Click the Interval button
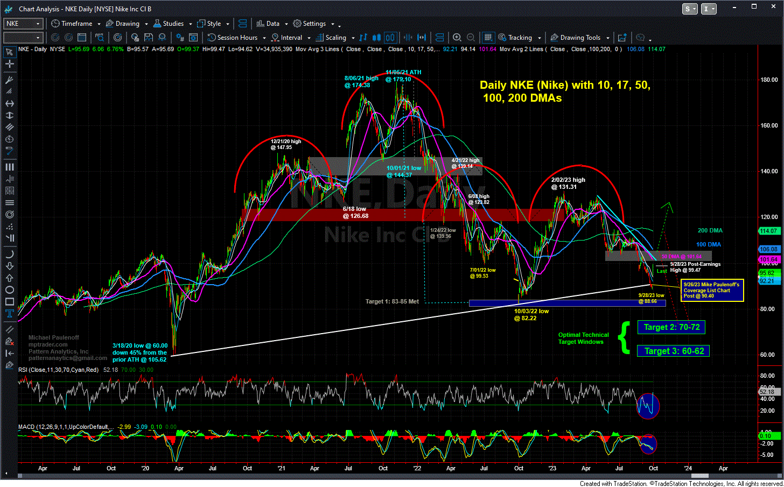Screen dimensions: 784x487 point(287,38)
